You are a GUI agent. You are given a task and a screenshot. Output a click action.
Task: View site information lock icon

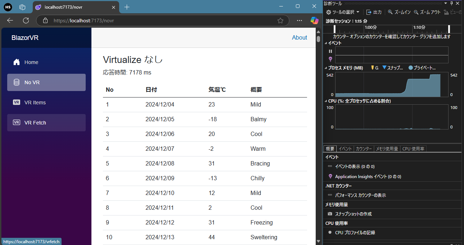point(45,21)
